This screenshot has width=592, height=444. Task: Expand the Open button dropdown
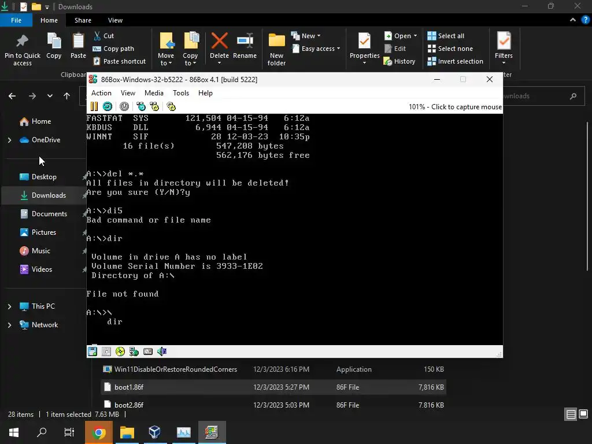tap(415, 36)
